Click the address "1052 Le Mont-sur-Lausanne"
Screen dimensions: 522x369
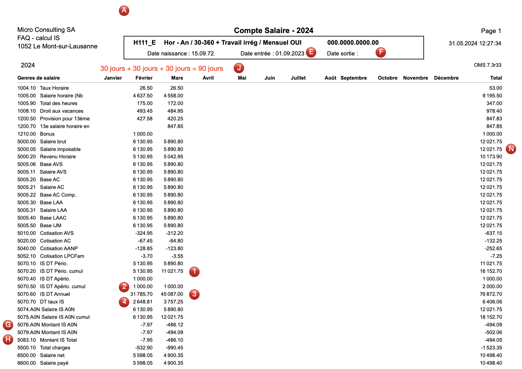click(x=57, y=46)
